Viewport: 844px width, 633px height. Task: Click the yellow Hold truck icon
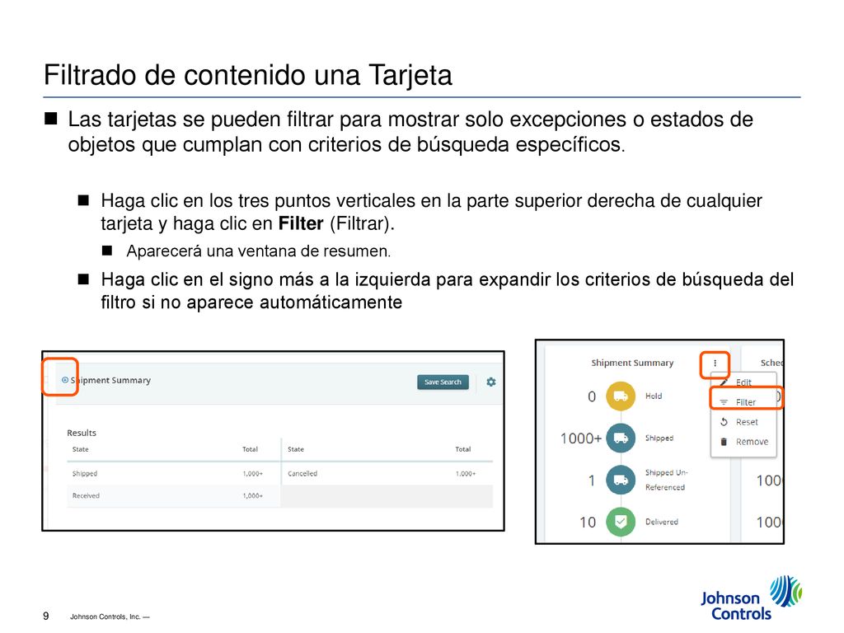point(621,396)
